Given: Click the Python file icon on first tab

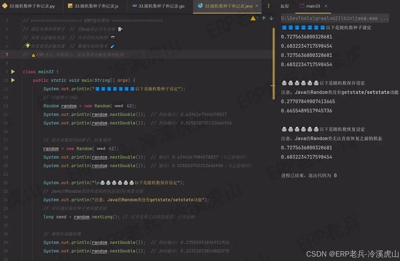Looking at the screenshot, I should [x=5, y=6].
